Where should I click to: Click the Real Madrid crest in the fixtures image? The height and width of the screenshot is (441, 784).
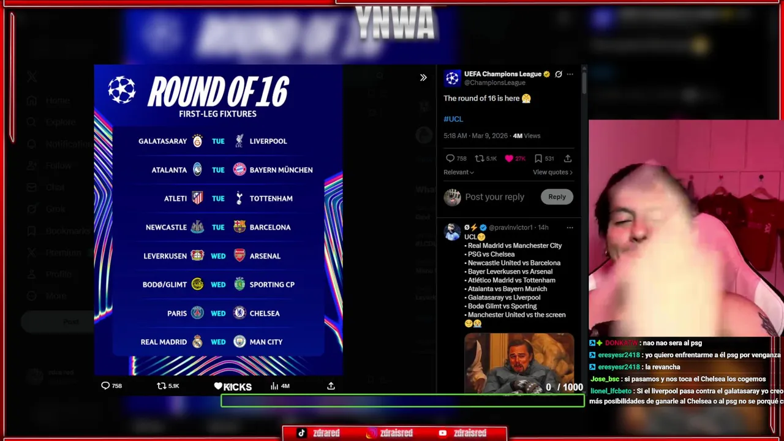(197, 342)
